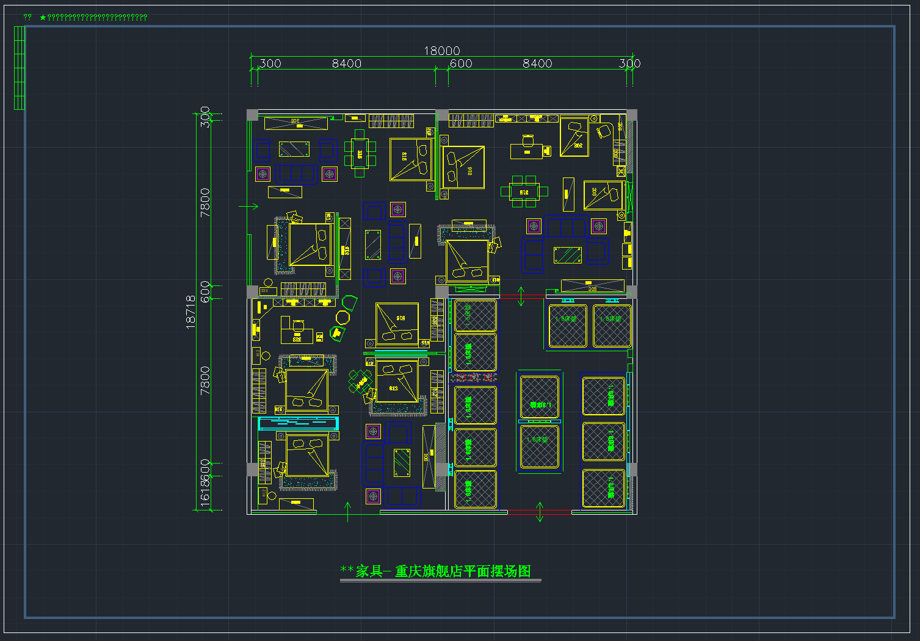Screen dimensions: 920x641
Task: Click the green table grid in top-left corner
Action: 20,68
